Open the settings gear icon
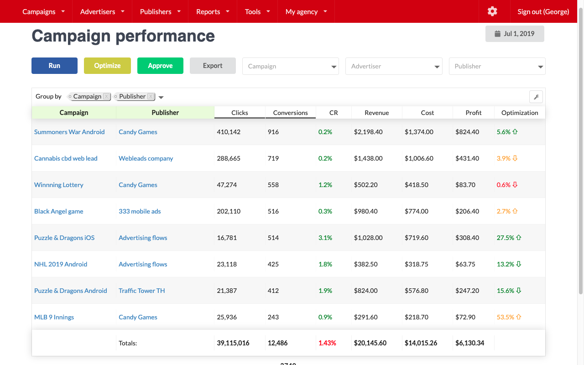The image size is (584, 365). pyautogui.click(x=492, y=11)
